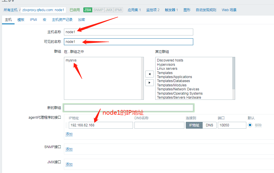274x173 pixels.
Task: Click the 已启用 status link
Action: tap(74, 10)
